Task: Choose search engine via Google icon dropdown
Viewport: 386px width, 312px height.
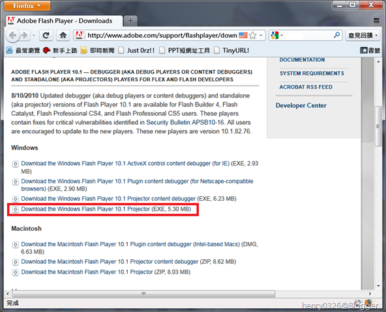Action: (276, 36)
